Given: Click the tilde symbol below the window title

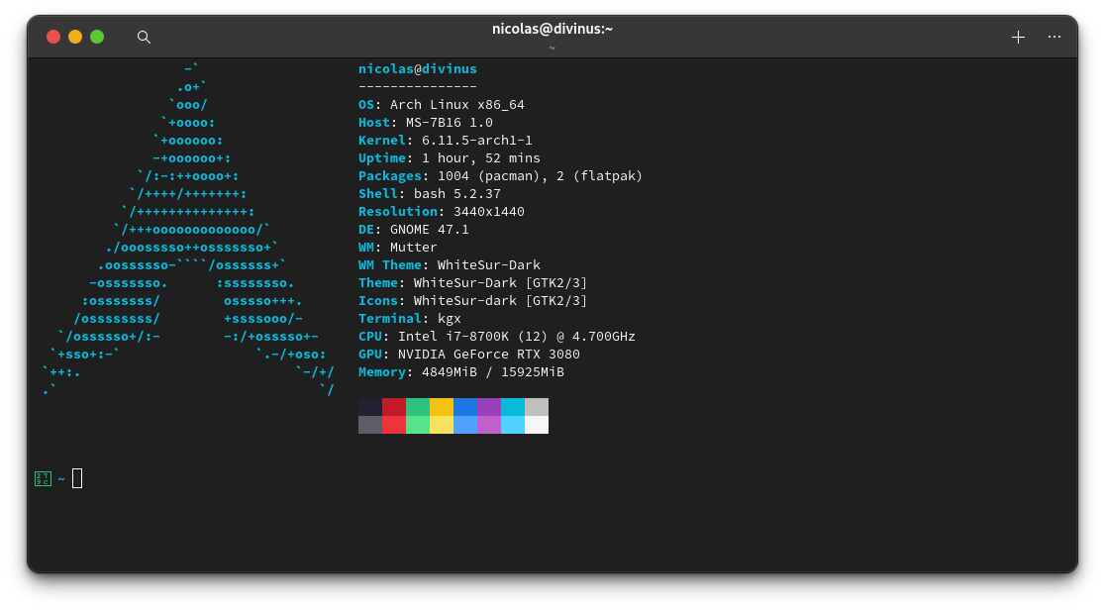Looking at the screenshot, I should pyautogui.click(x=552, y=48).
